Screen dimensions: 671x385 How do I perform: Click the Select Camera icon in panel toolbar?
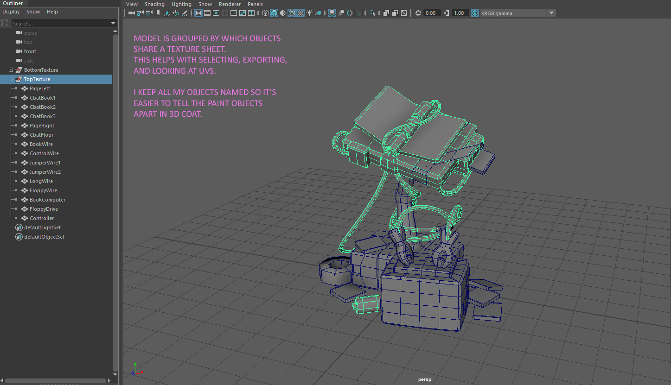tap(131, 13)
